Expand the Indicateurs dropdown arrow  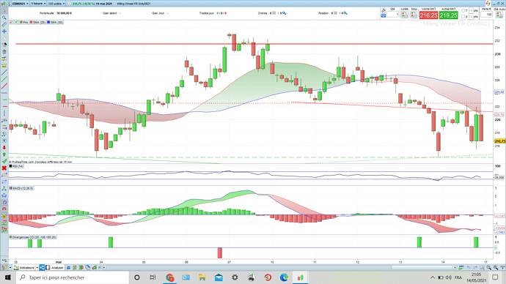pos(37,268)
